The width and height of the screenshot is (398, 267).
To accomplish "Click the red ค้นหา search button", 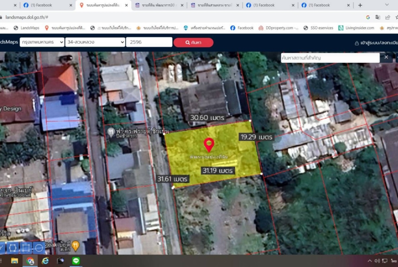I will 194,43.
